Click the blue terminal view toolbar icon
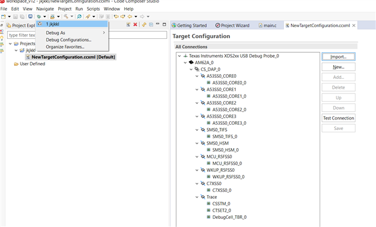376x227 pixels. 30,16
